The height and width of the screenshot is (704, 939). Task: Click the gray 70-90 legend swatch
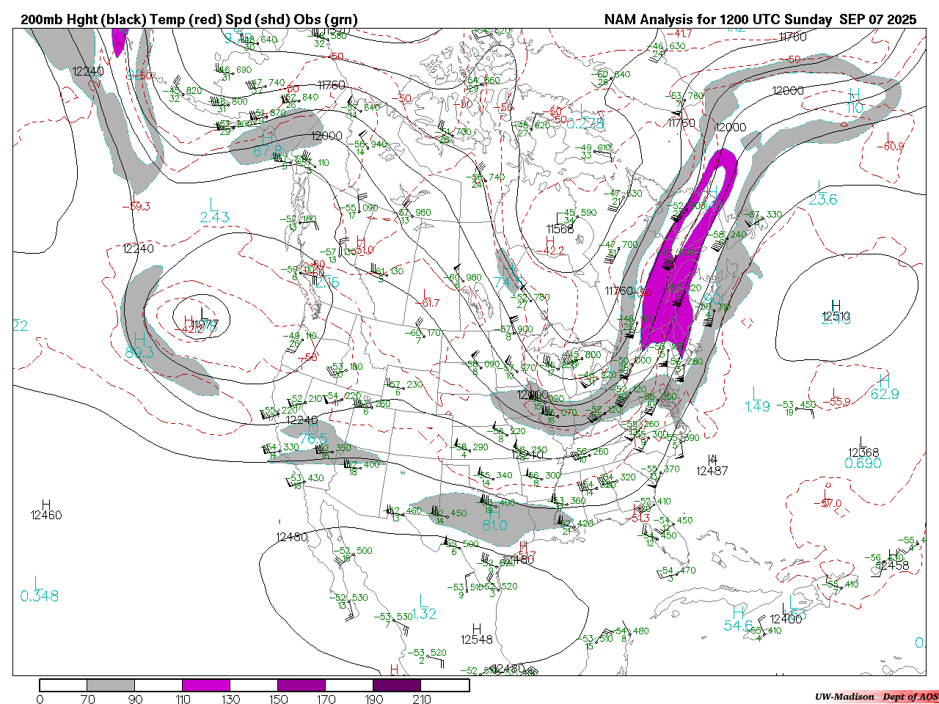click(111, 685)
